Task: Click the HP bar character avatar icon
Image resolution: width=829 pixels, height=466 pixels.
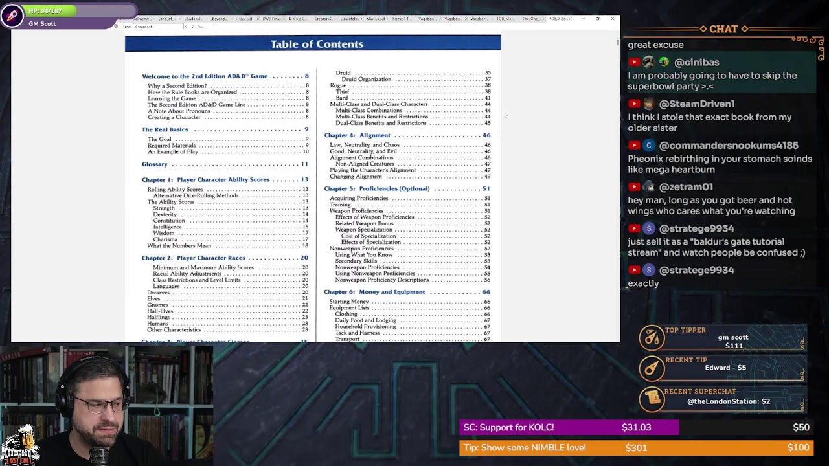Action: coord(12,16)
